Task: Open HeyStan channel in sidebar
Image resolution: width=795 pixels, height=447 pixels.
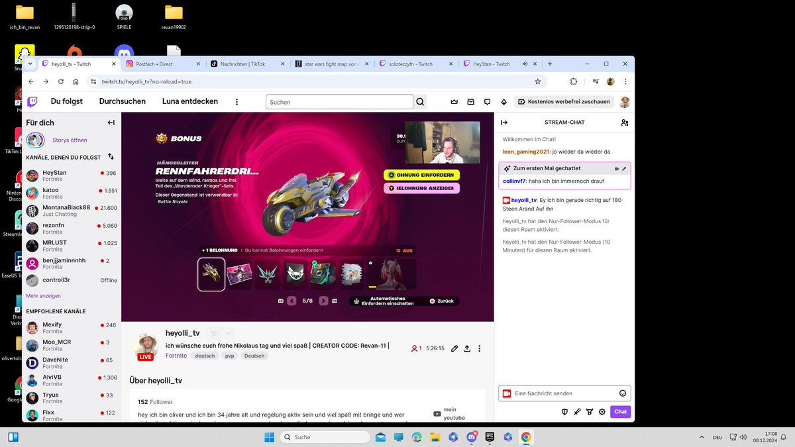Action: (72, 176)
